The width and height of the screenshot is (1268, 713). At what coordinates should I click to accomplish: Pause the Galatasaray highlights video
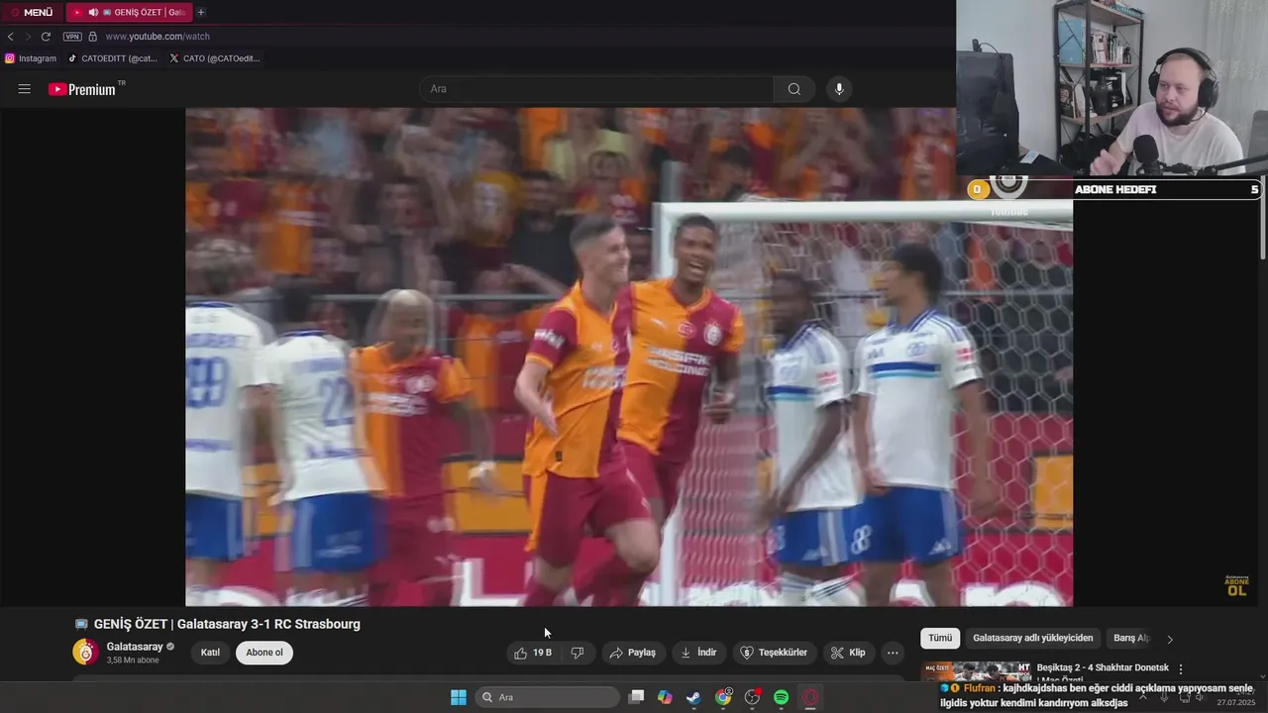[628, 356]
